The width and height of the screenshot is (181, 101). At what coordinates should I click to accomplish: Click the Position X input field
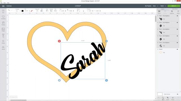[x=90, y=11]
